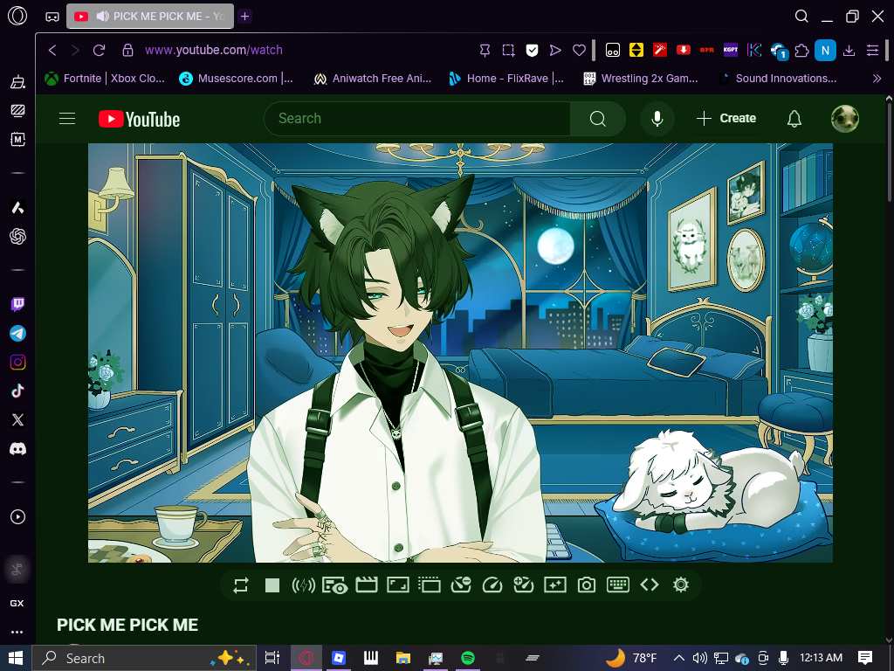Open YouTube notifications bell
This screenshot has height=671, width=894.
[794, 119]
